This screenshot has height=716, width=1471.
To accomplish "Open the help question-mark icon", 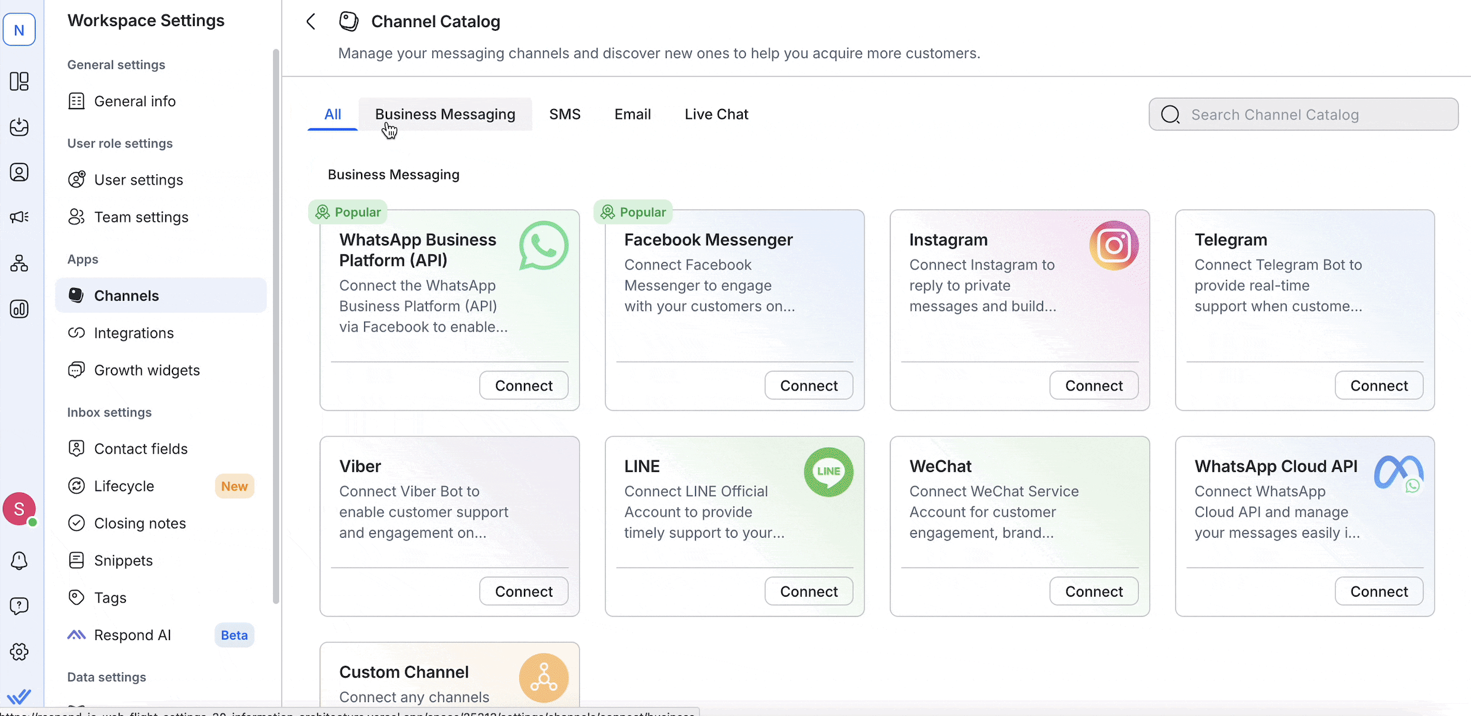I will pyautogui.click(x=19, y=606).
